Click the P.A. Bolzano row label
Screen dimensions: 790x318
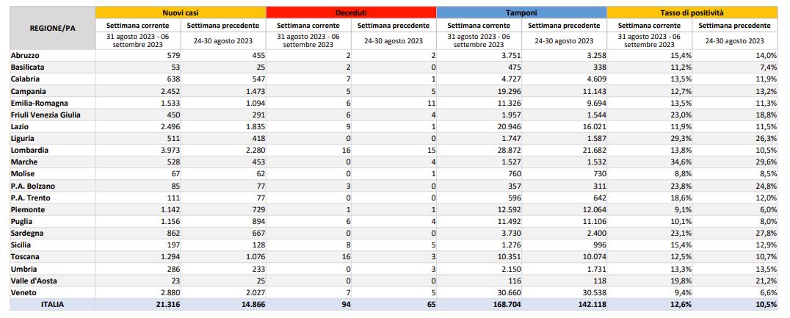tap(33, 186)
